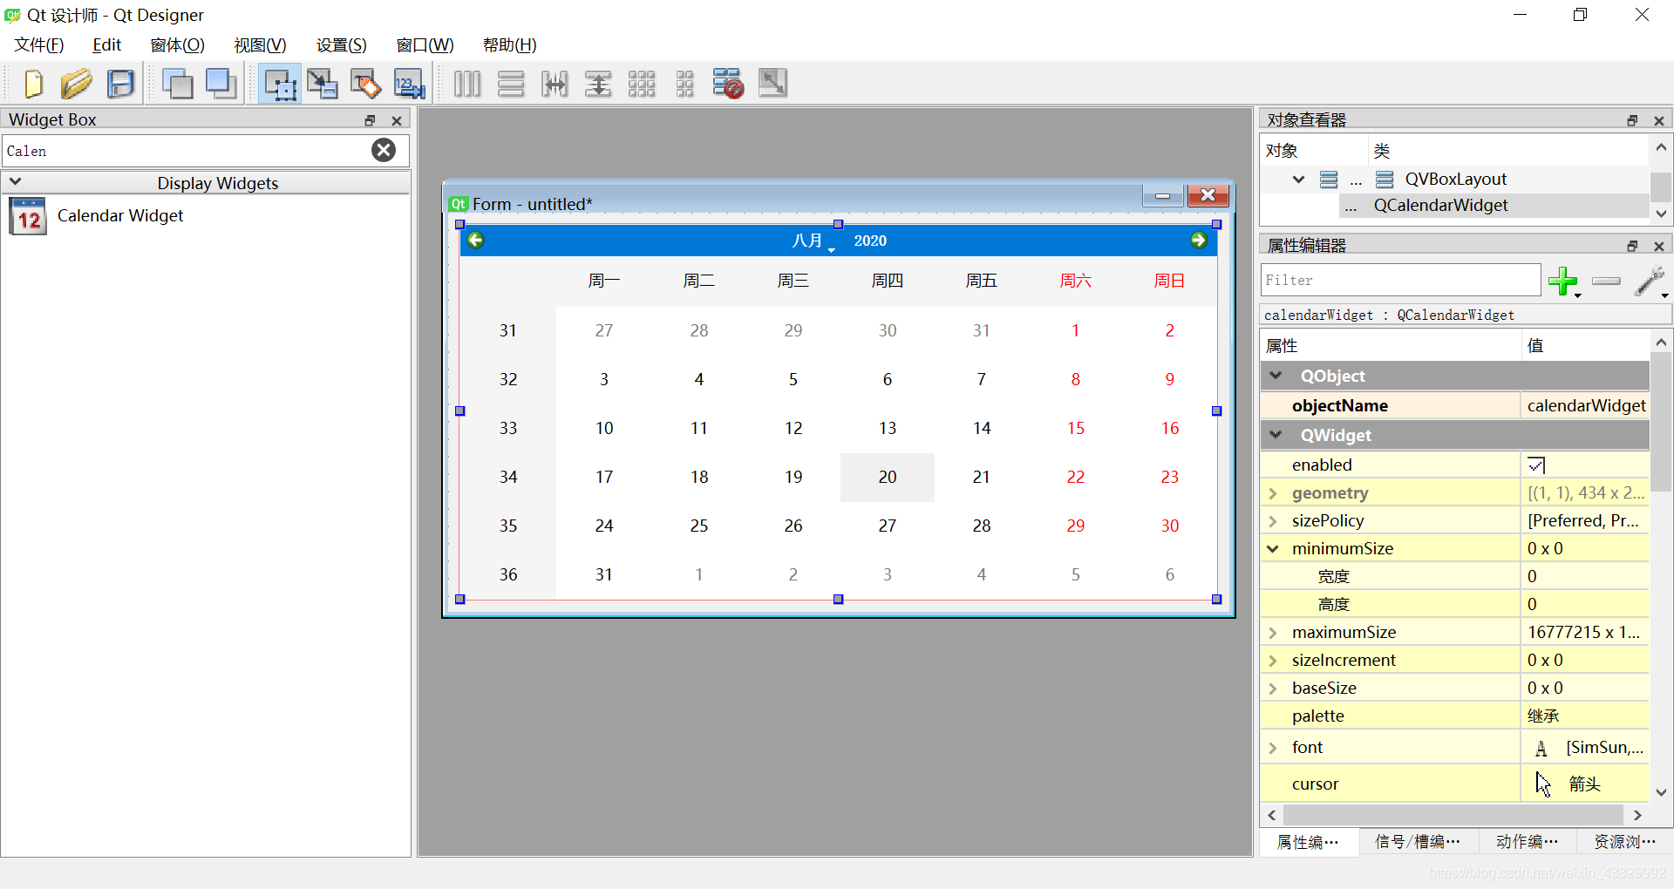Open the 帮助(H) menu
1674x889 pixels.
coord(510,44)
